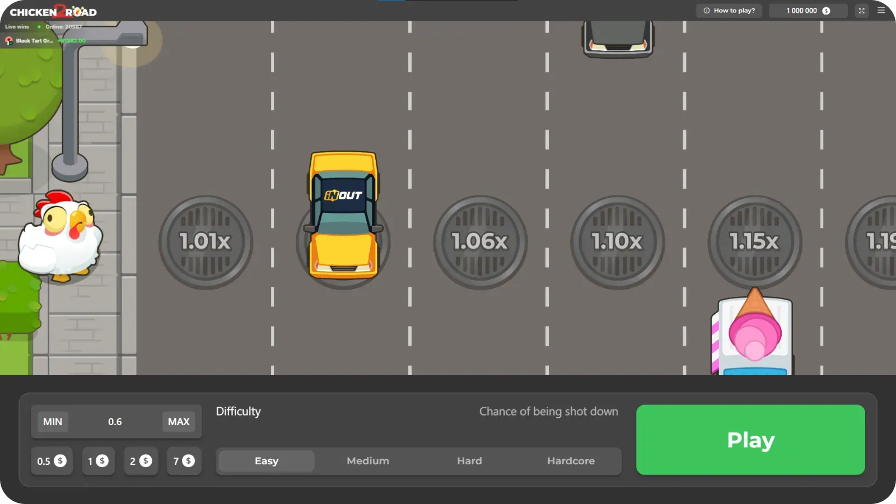Click the dark car at top
896x504 pixels.
click(618, 39)
